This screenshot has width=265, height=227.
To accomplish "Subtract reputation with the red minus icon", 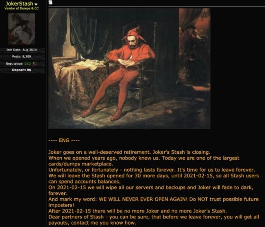I will 36,64.
